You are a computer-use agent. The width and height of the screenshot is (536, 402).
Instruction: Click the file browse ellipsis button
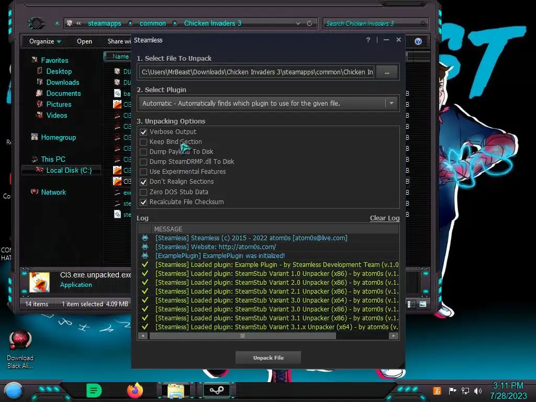coord(387,72)
